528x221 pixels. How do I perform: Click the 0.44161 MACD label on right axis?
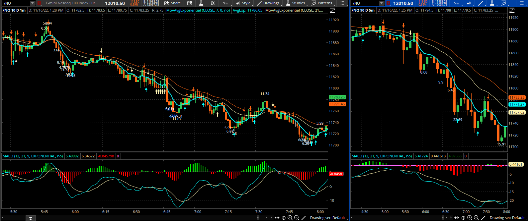click(516, 164)
